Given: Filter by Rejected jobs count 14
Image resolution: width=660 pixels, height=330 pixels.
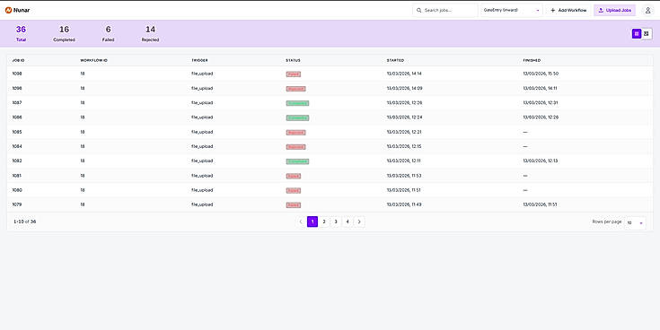Looking at the screenshot, I should 150,34.
